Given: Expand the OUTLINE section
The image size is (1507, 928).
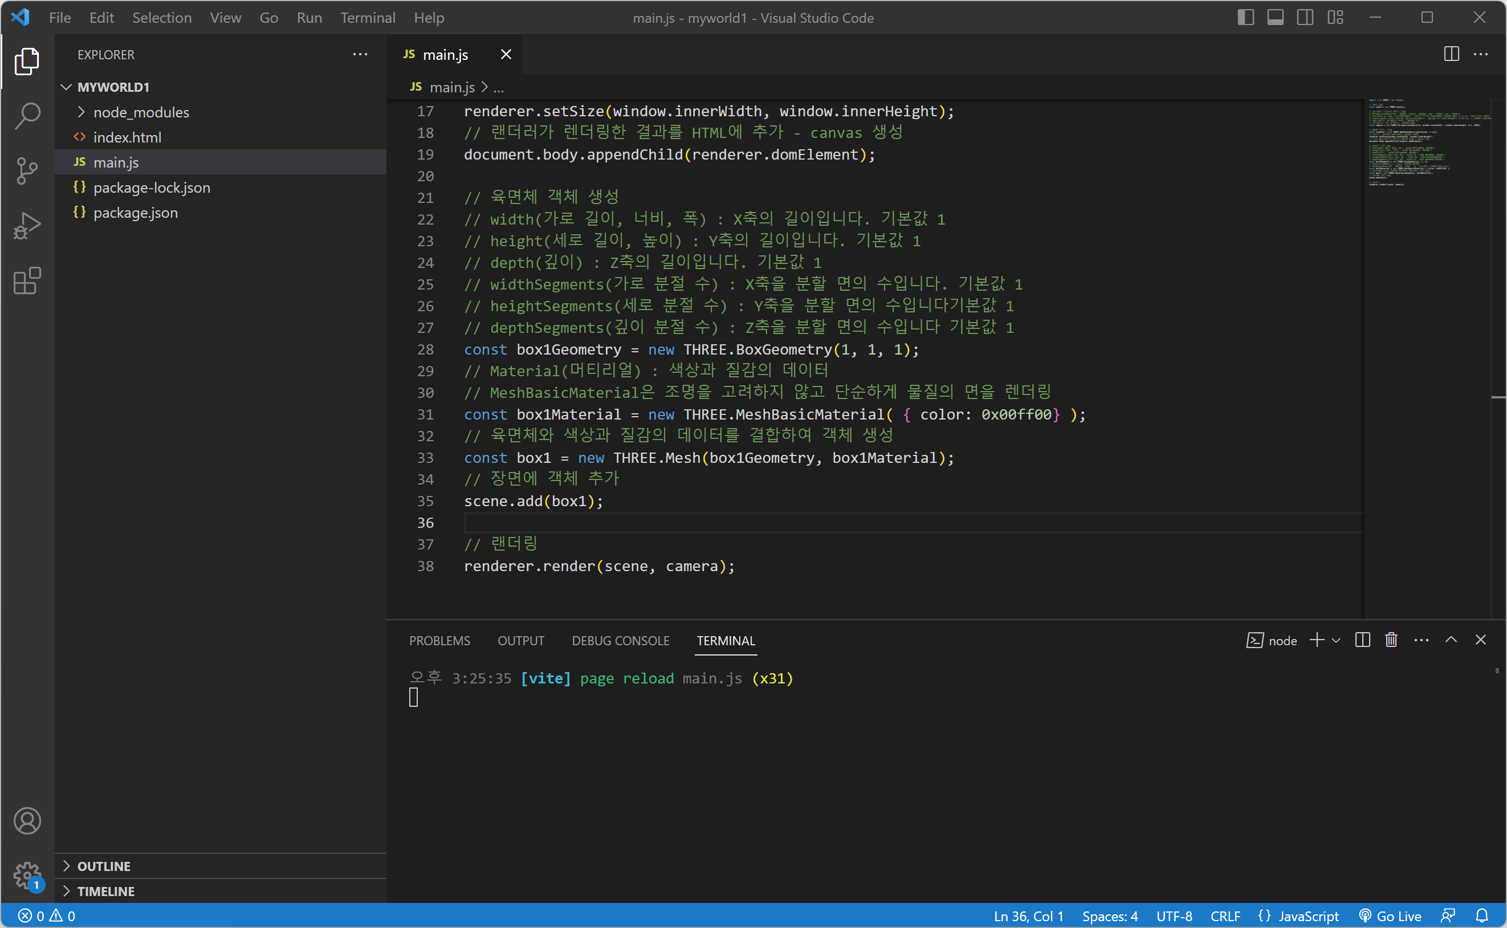Looking at the screenshot, I should (104, 866).
